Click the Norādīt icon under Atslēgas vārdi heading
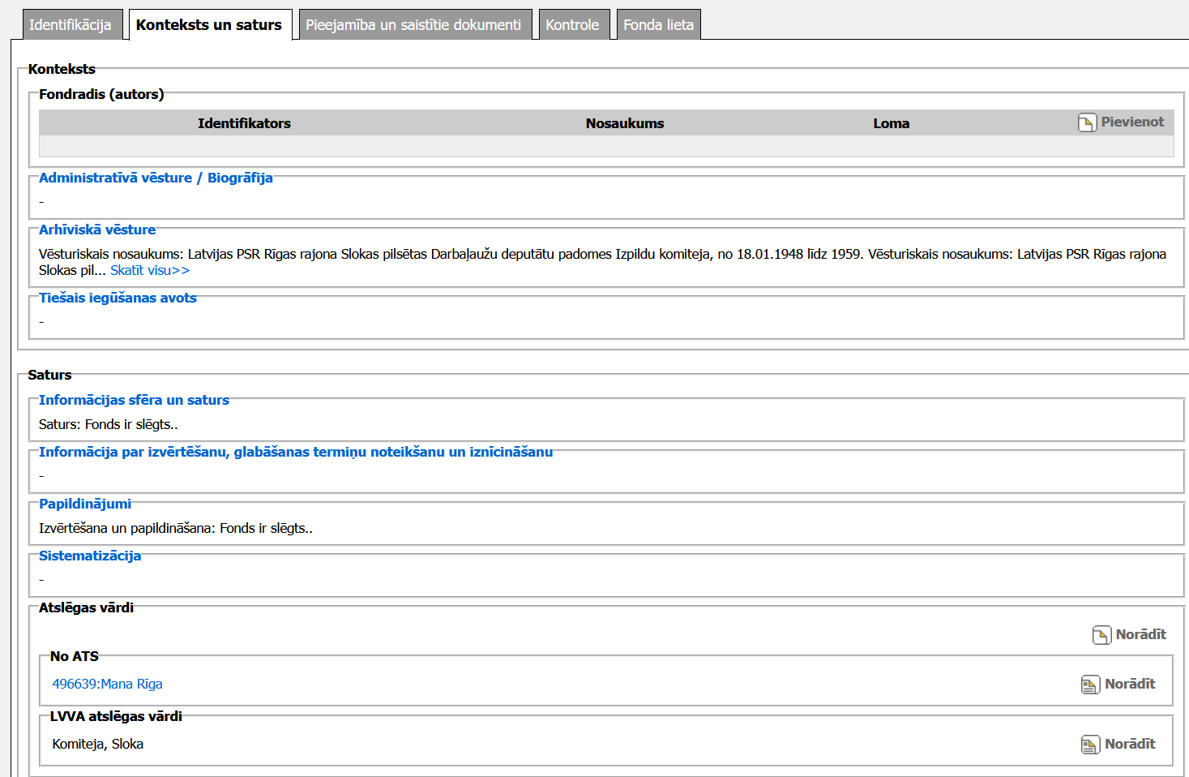This screenshot has height=777, width=1189. click(1101, 635)
